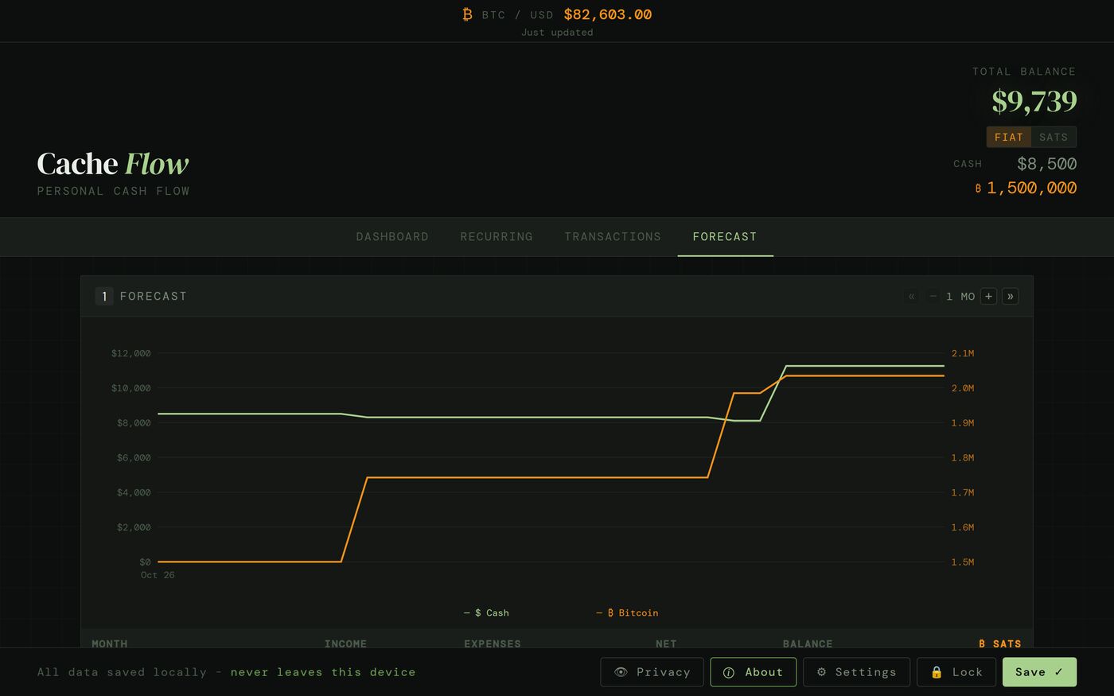Screen dimensions: 1114x696
Task: Switch to the Transactions tab
Action: (613, 237)
